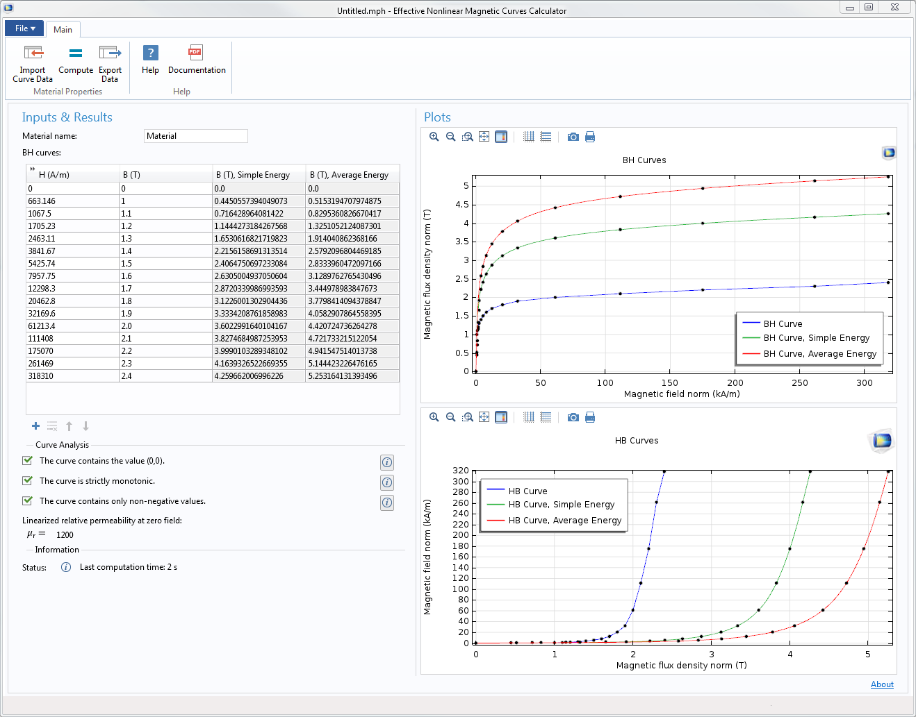This screenshot has height=717, width=916.
Task: Click the About link
Action: tap(882, 684)
